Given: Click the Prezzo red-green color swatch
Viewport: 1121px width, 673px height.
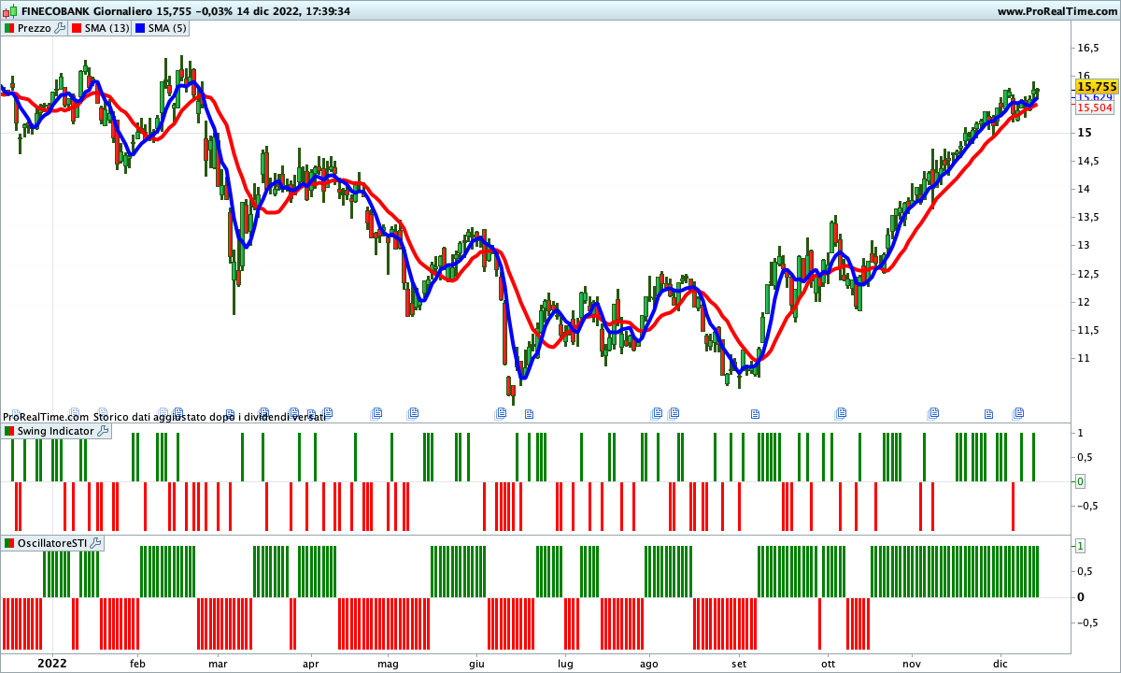Looking at the screenshot, I should click(9, 28).
